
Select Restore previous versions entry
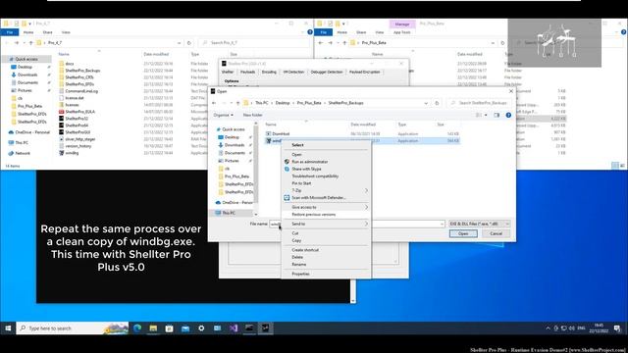click(314, 215)
